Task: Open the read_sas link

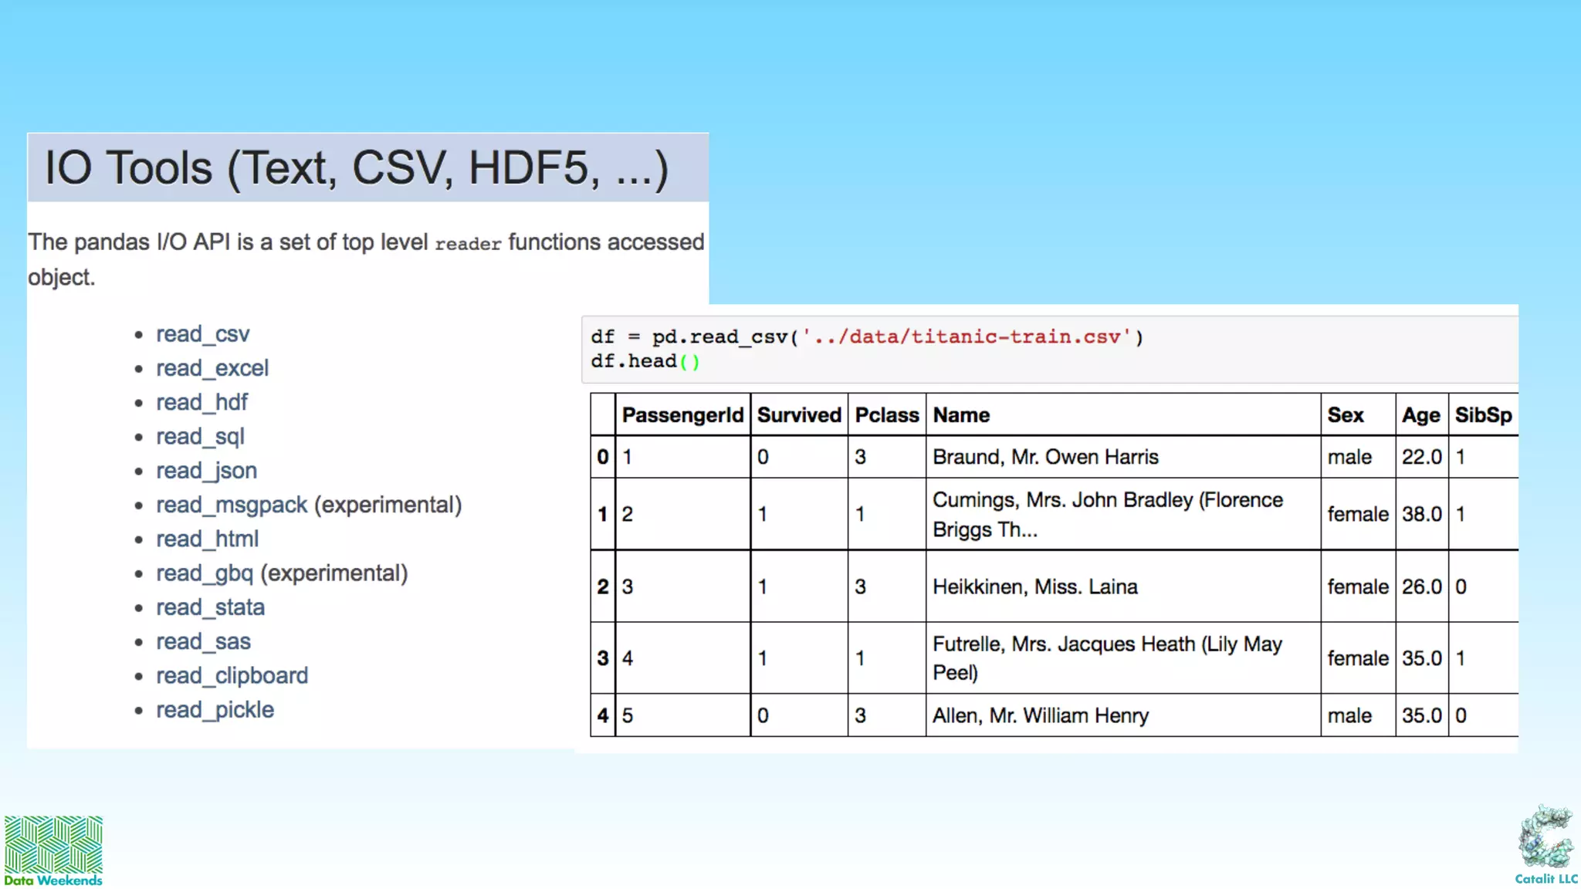Action: (x=203, y=641)
